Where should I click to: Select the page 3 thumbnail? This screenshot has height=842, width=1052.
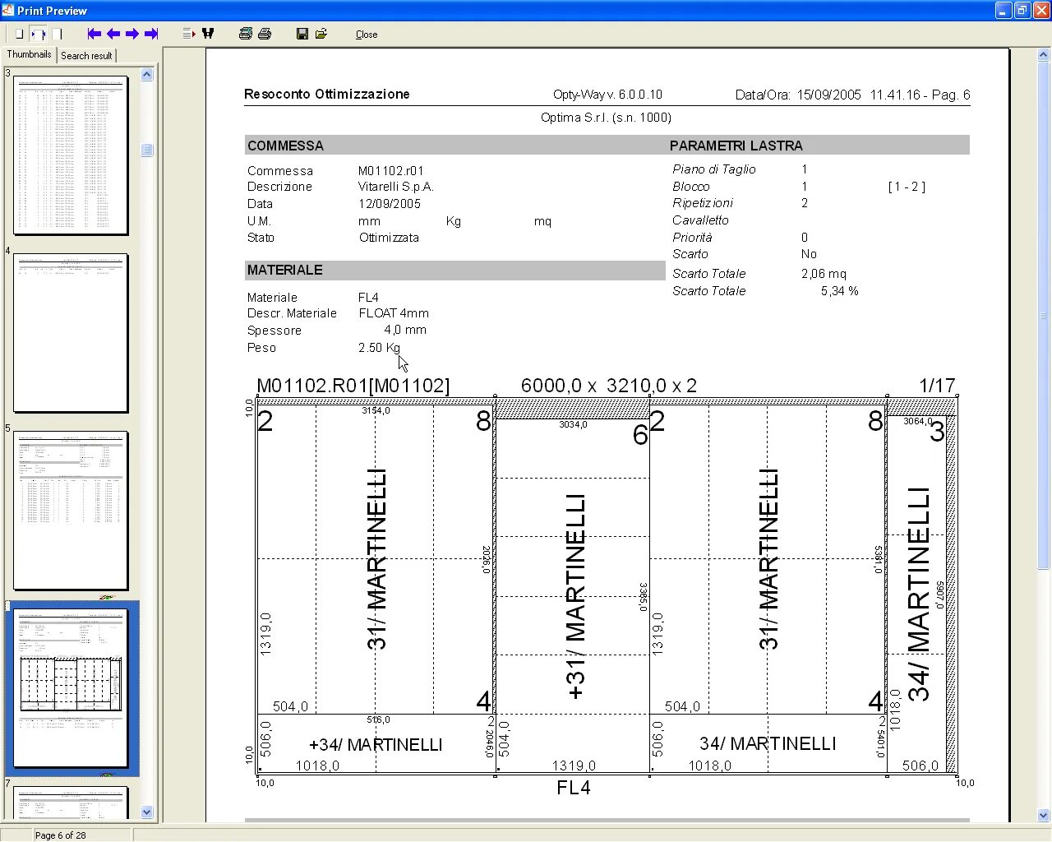pyautogui.click(x=72, y=155)
